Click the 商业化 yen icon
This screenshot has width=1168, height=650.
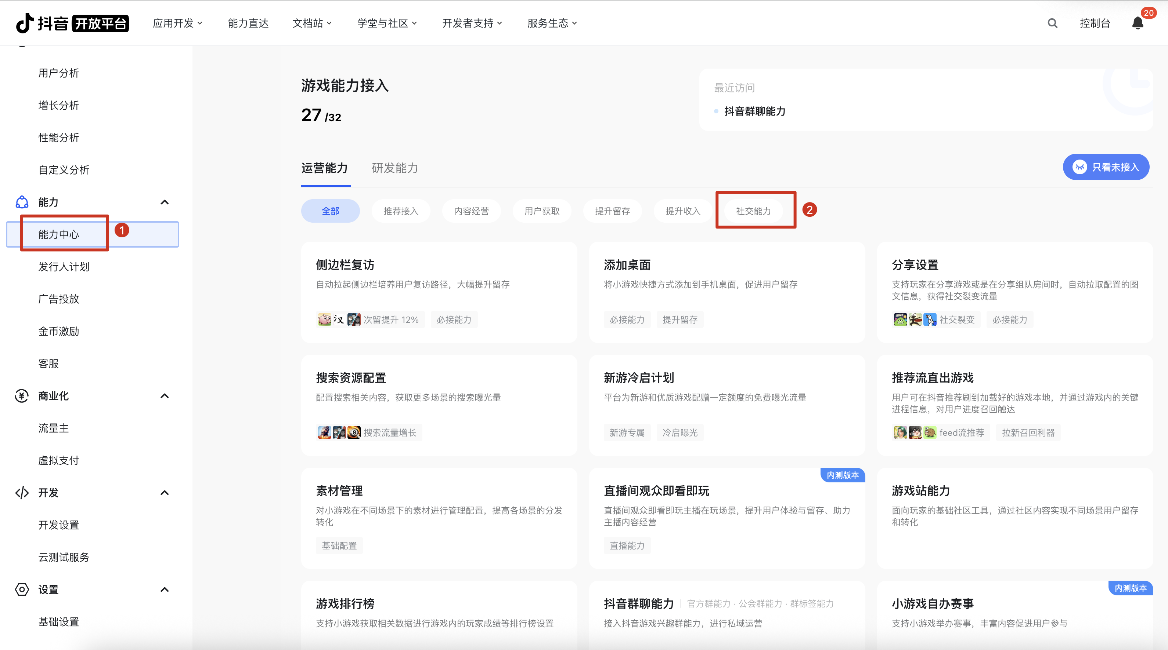22,396
